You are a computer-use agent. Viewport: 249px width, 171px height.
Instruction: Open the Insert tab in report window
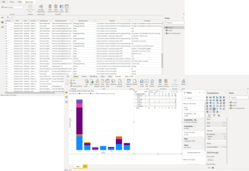[x=84, y=77]
